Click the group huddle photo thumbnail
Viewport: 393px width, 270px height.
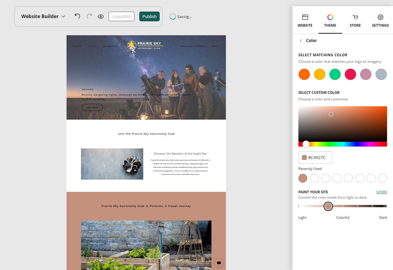click(x=112, y=164)
